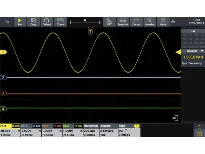Toggle the CH3 channel panel
This screenshot has width=205, height=154.
(52, 131)
